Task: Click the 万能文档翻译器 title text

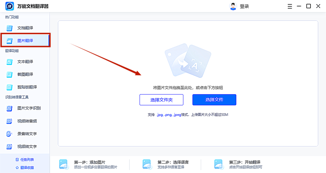Action: 33,6
